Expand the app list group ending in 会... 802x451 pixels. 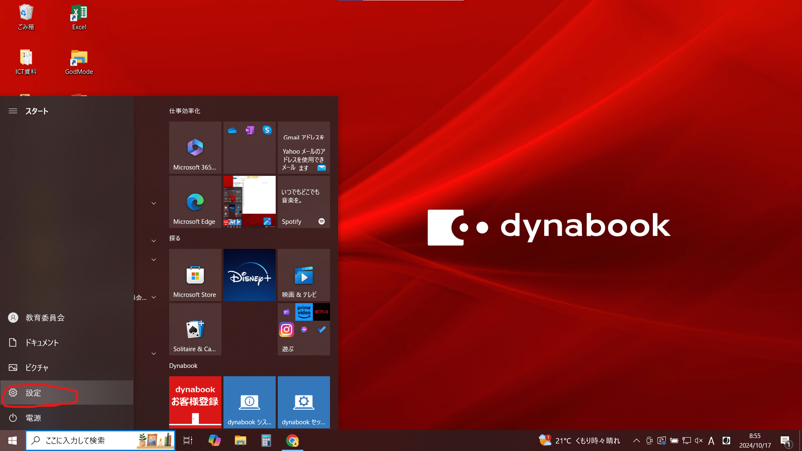(x=154, y=297)
